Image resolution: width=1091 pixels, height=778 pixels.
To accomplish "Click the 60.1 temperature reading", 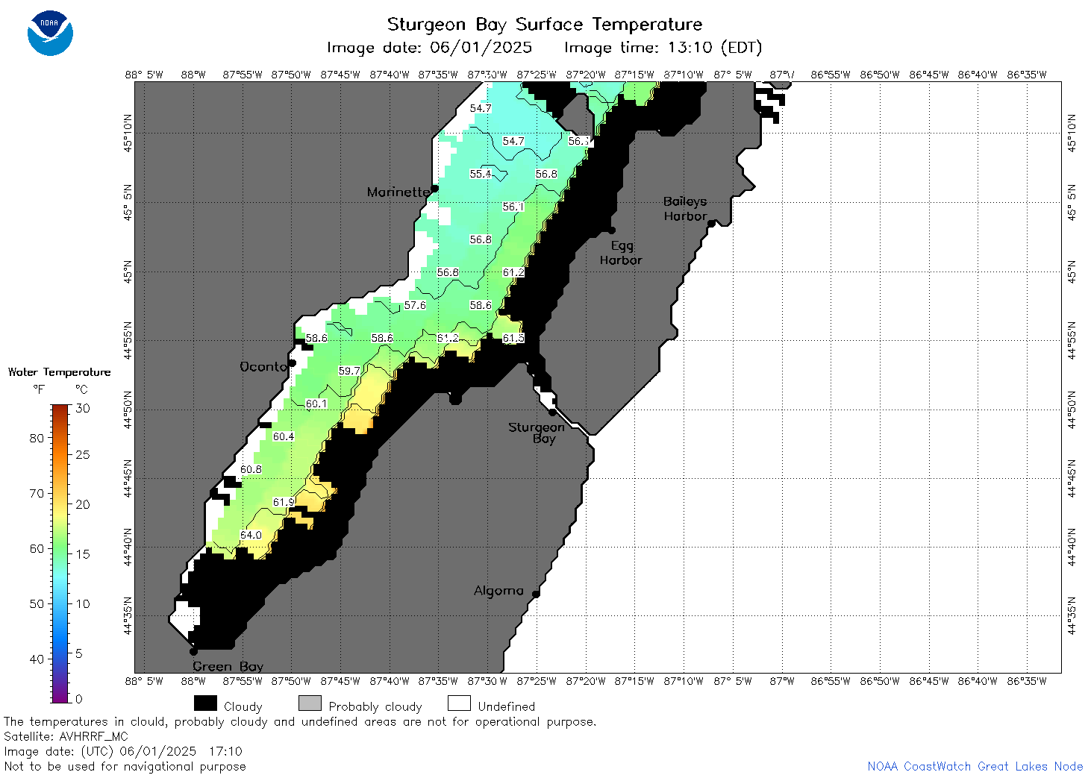I will coord(316,404).
